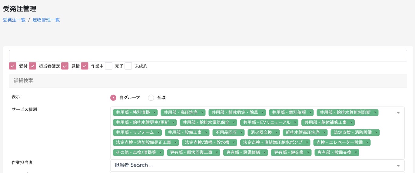This screenshot has height=173, width=415.
Task: Open the 建物管理一覧 link
Action: pos(46,20)
